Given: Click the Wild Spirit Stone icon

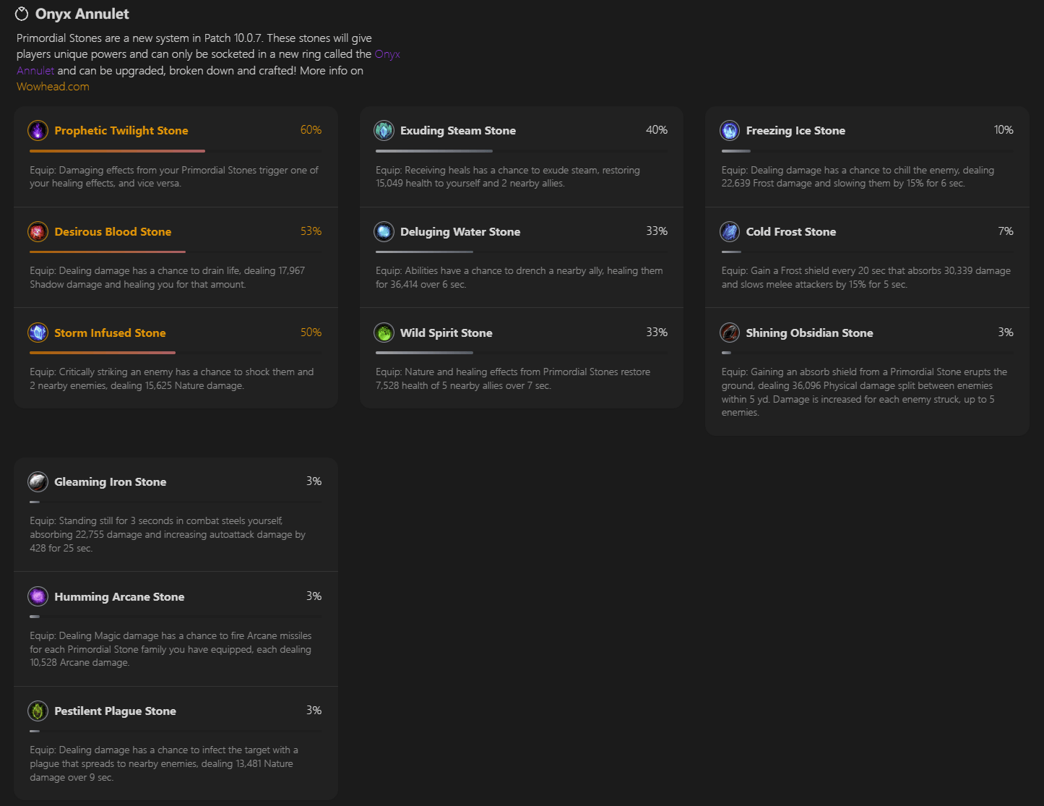Looking at the screenshot, I should click(x=384, y=333).
